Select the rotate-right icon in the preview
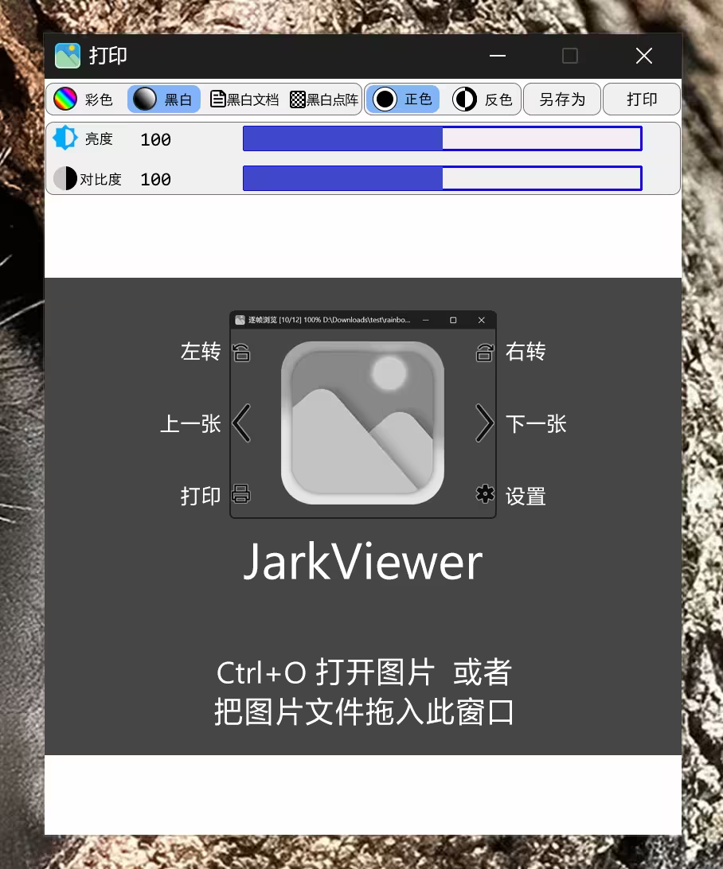The image size is (723, 869). [484, 353]
